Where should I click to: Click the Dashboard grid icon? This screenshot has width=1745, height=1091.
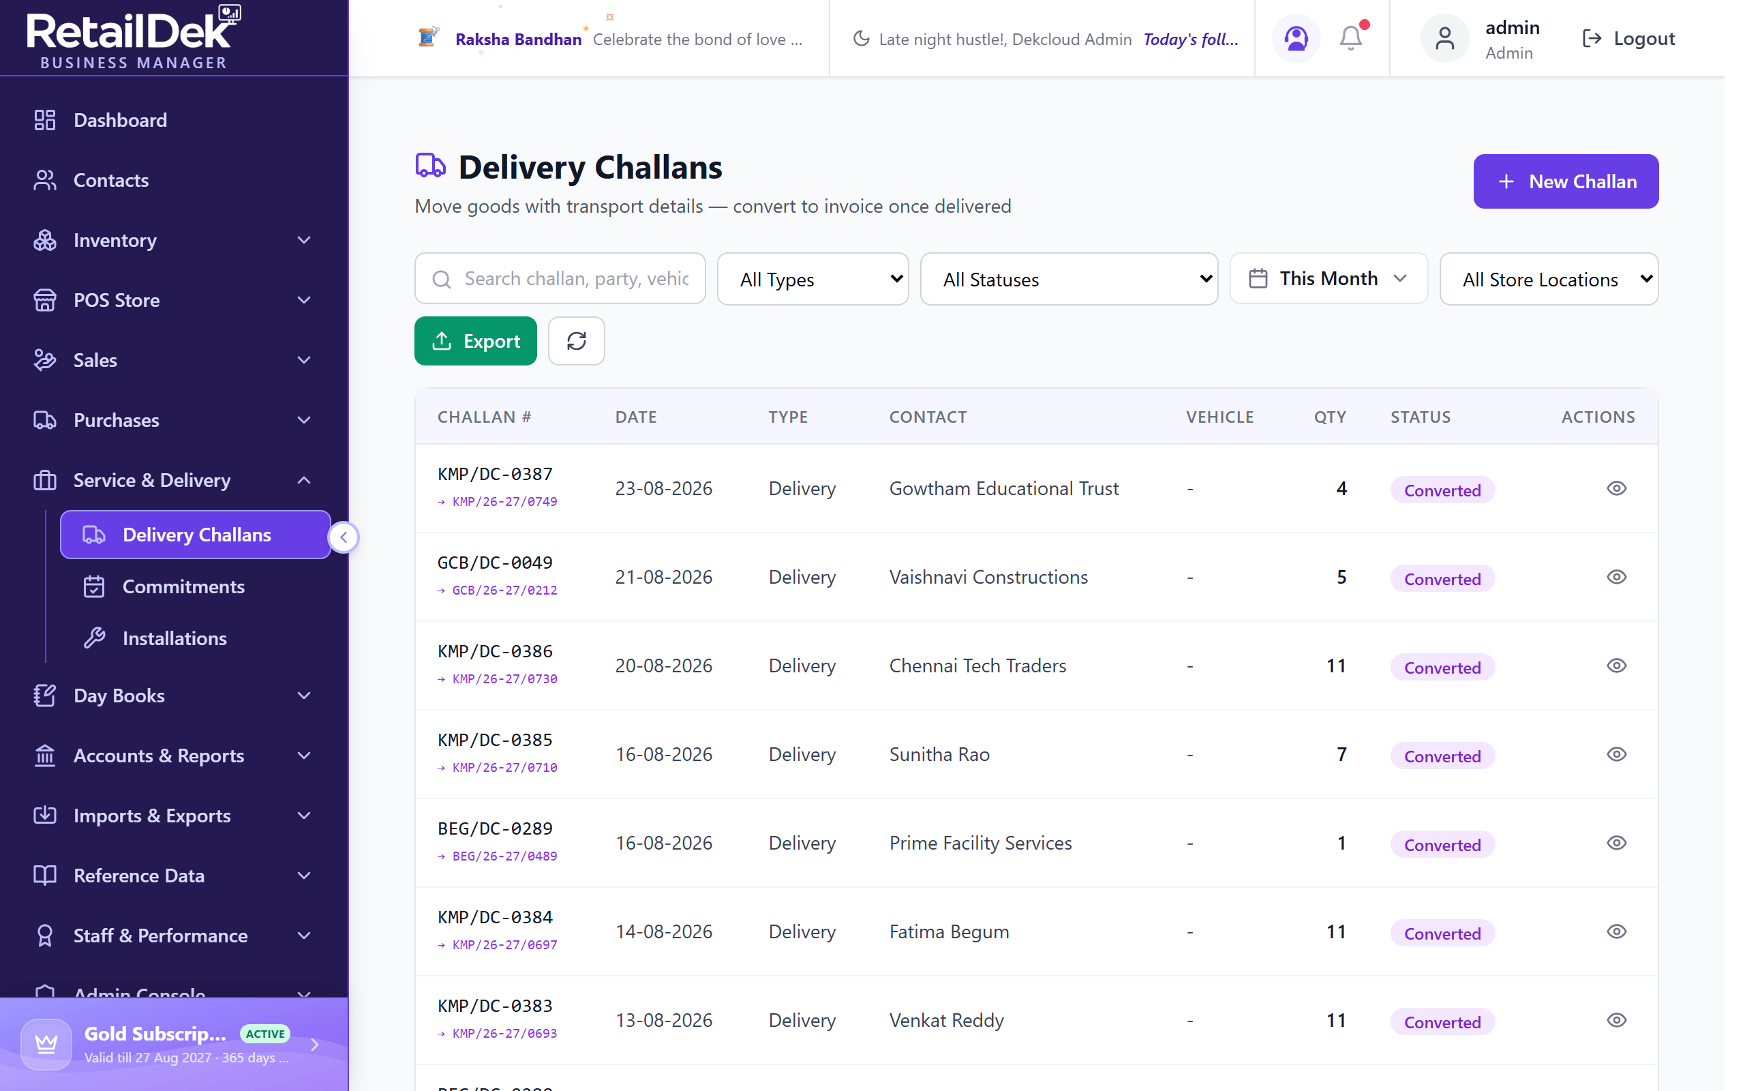[45, 120]
